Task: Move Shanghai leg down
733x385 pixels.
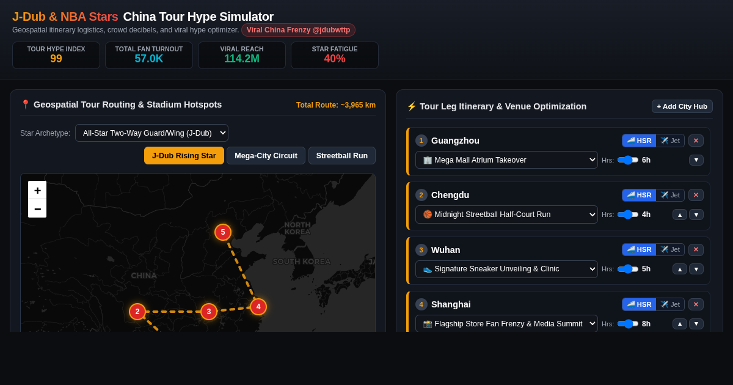Action: 696,323
